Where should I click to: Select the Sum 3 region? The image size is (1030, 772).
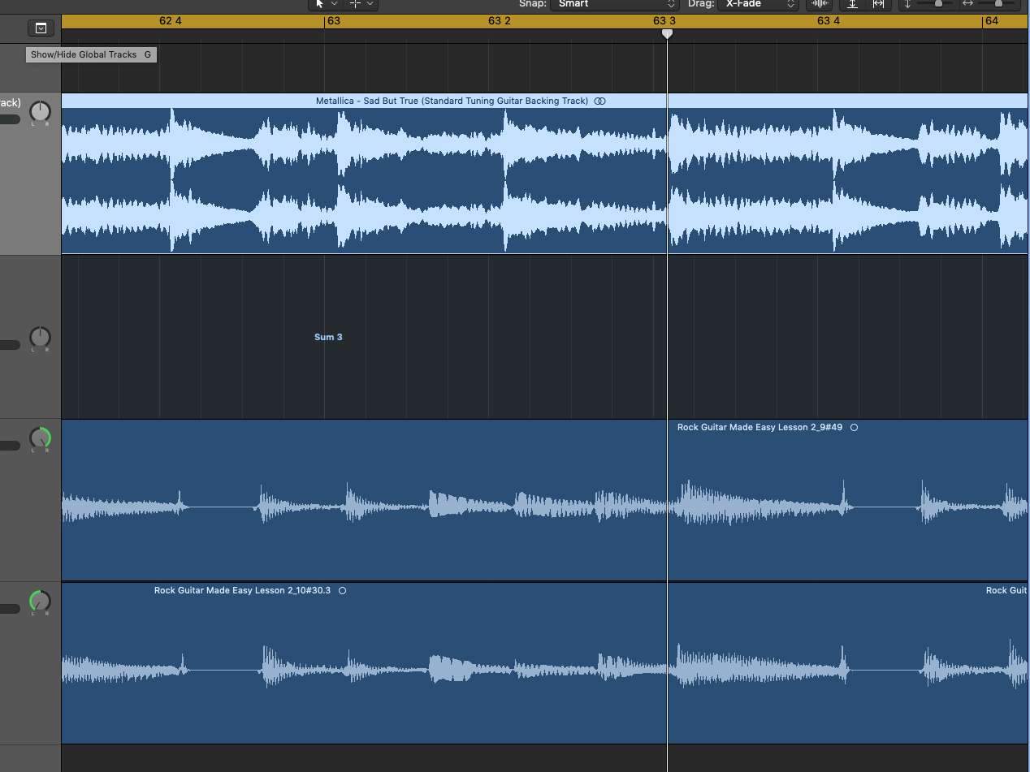tap(328, 337)
